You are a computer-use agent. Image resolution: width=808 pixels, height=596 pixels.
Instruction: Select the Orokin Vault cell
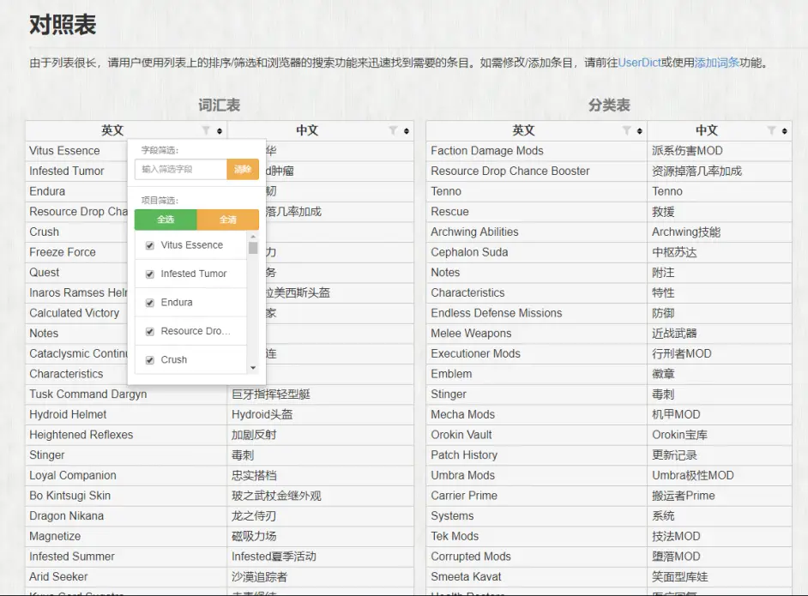coord(536,435)
